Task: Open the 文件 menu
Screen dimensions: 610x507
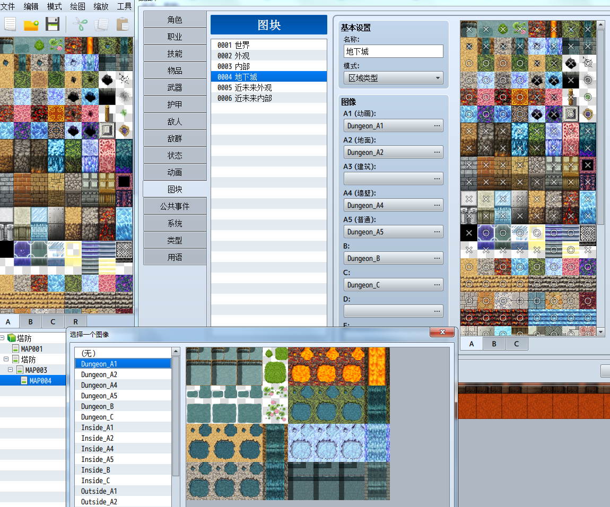Action: (x=7, y=6)
